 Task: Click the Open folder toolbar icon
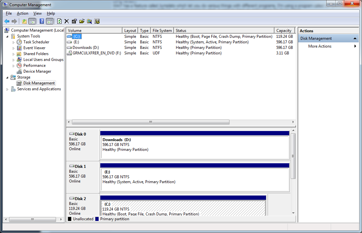pyautogui.click(x=82, y=21)
